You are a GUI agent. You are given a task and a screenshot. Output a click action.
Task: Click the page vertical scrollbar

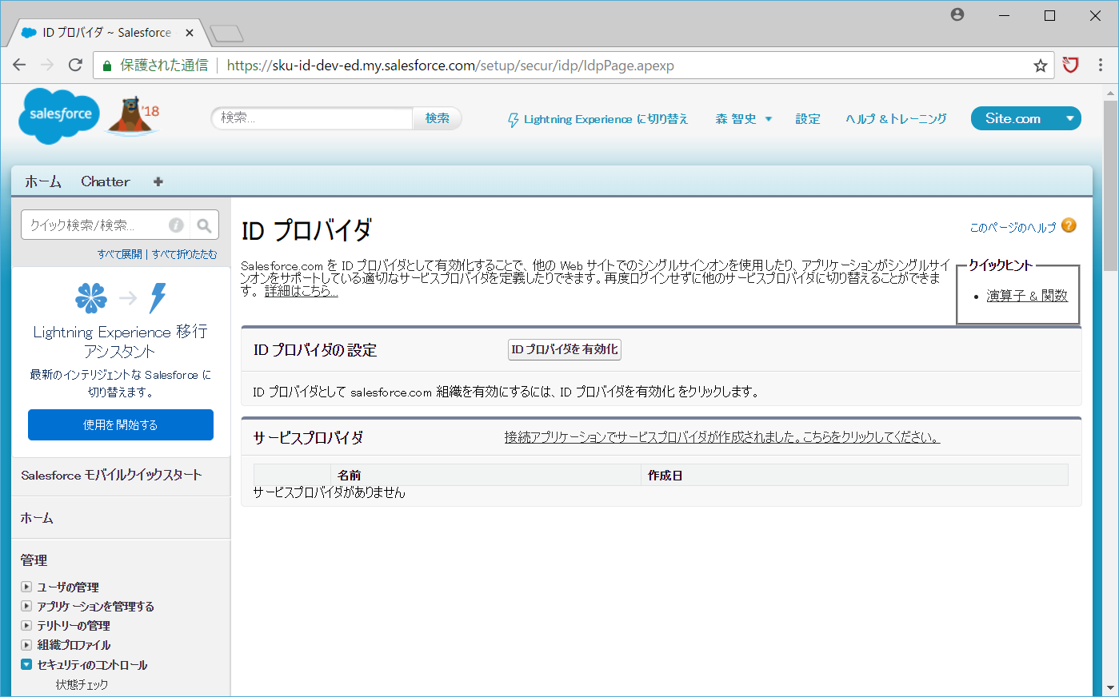(1111, 185)
